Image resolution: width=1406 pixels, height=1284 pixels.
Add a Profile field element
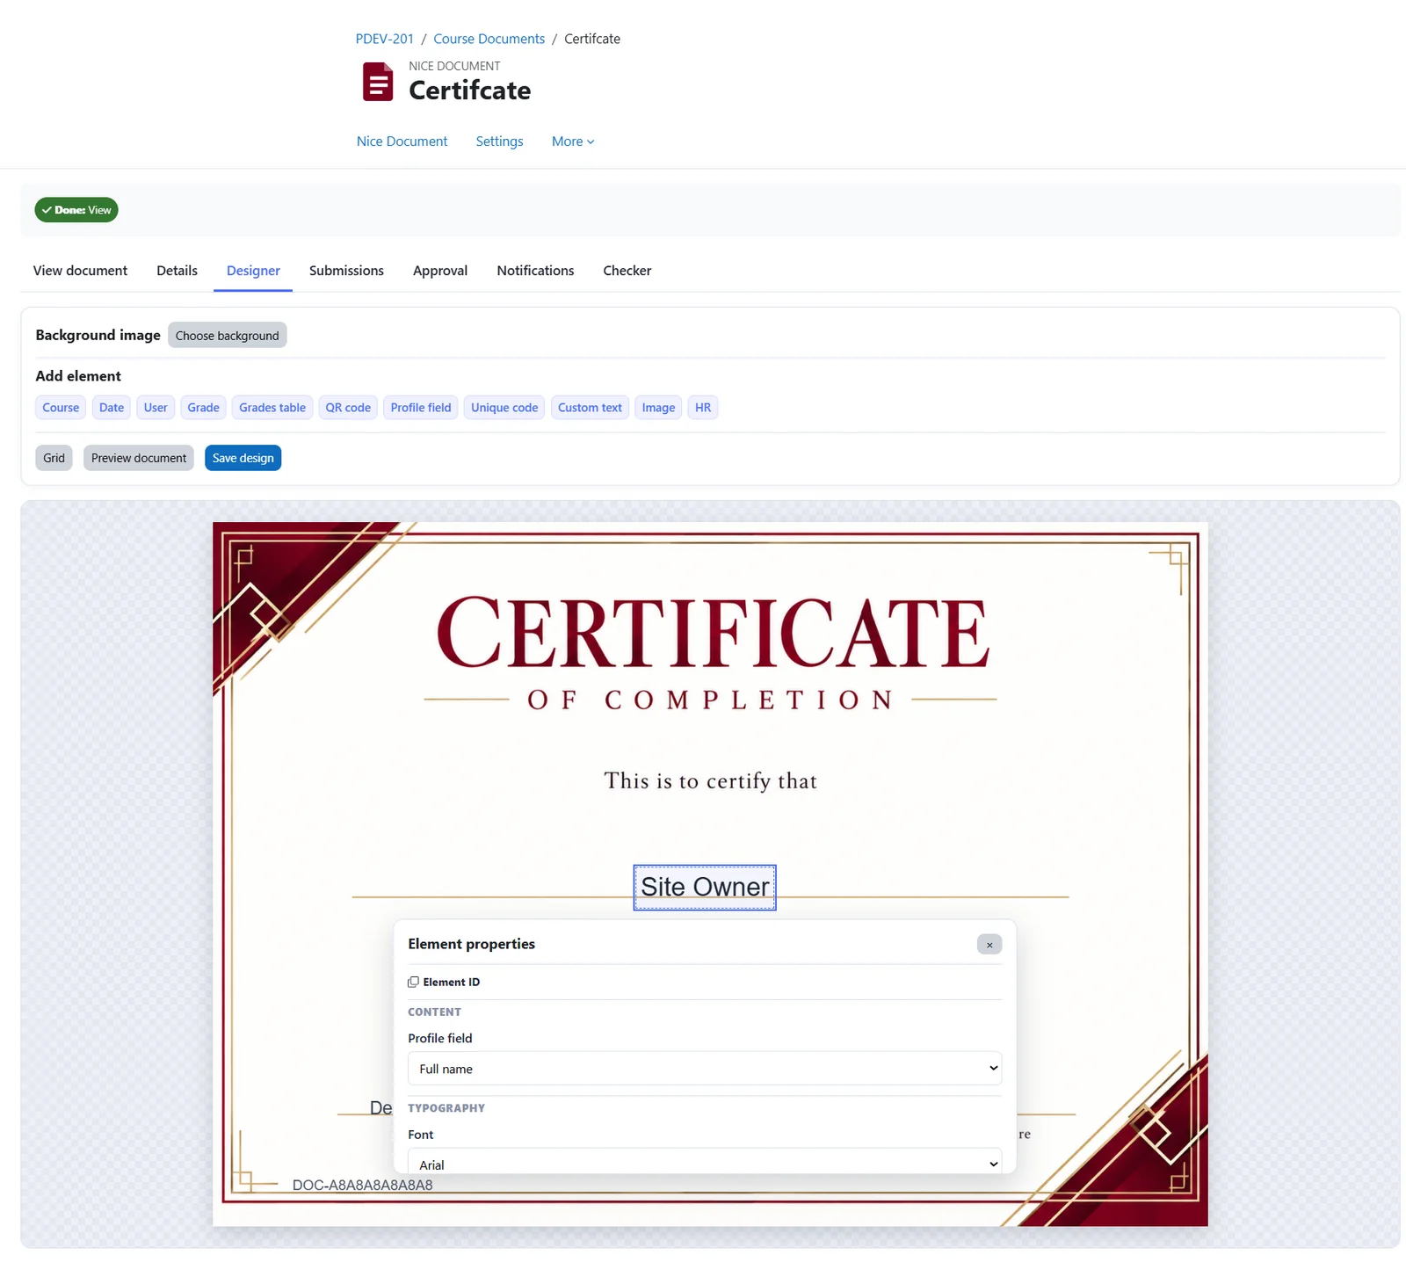[x=421, y=408]
